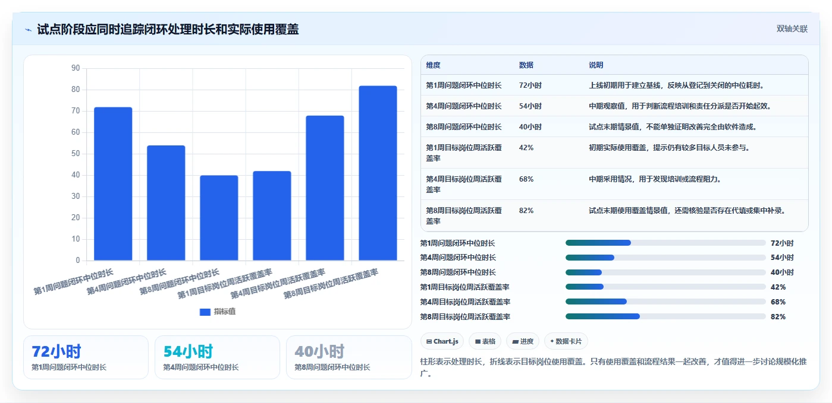The height and width of the screenshot is (403, 832).
Task: Click the 42% progress bar
Action: click(x=665, y=287)
